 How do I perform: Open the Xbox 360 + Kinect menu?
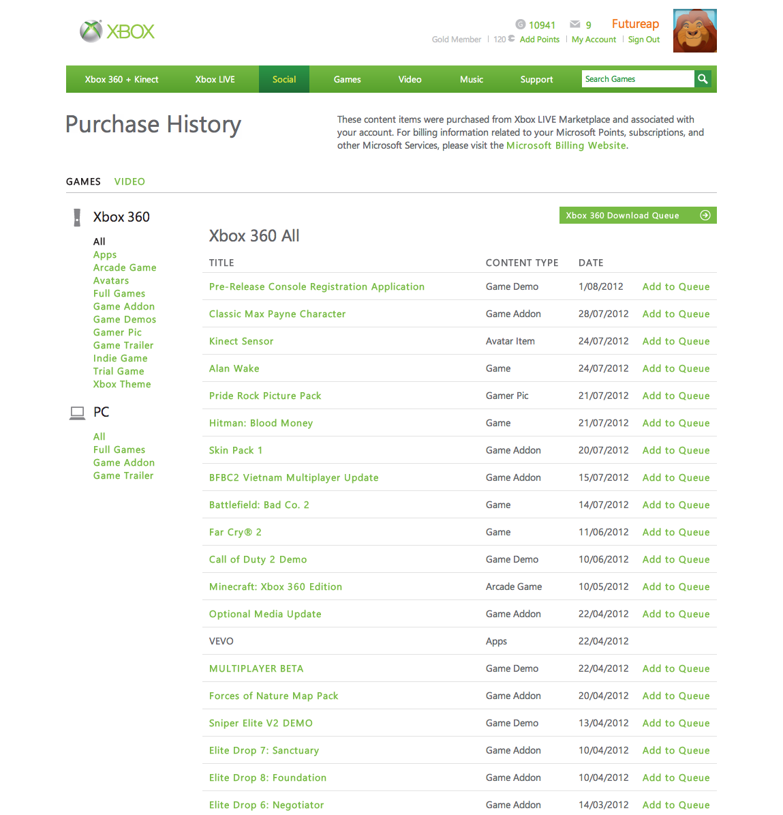pos(121,80)
